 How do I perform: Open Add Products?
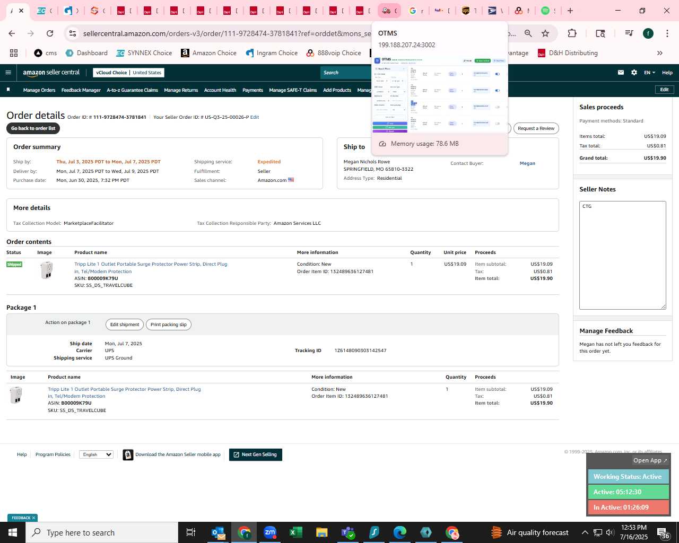point(337,90)
